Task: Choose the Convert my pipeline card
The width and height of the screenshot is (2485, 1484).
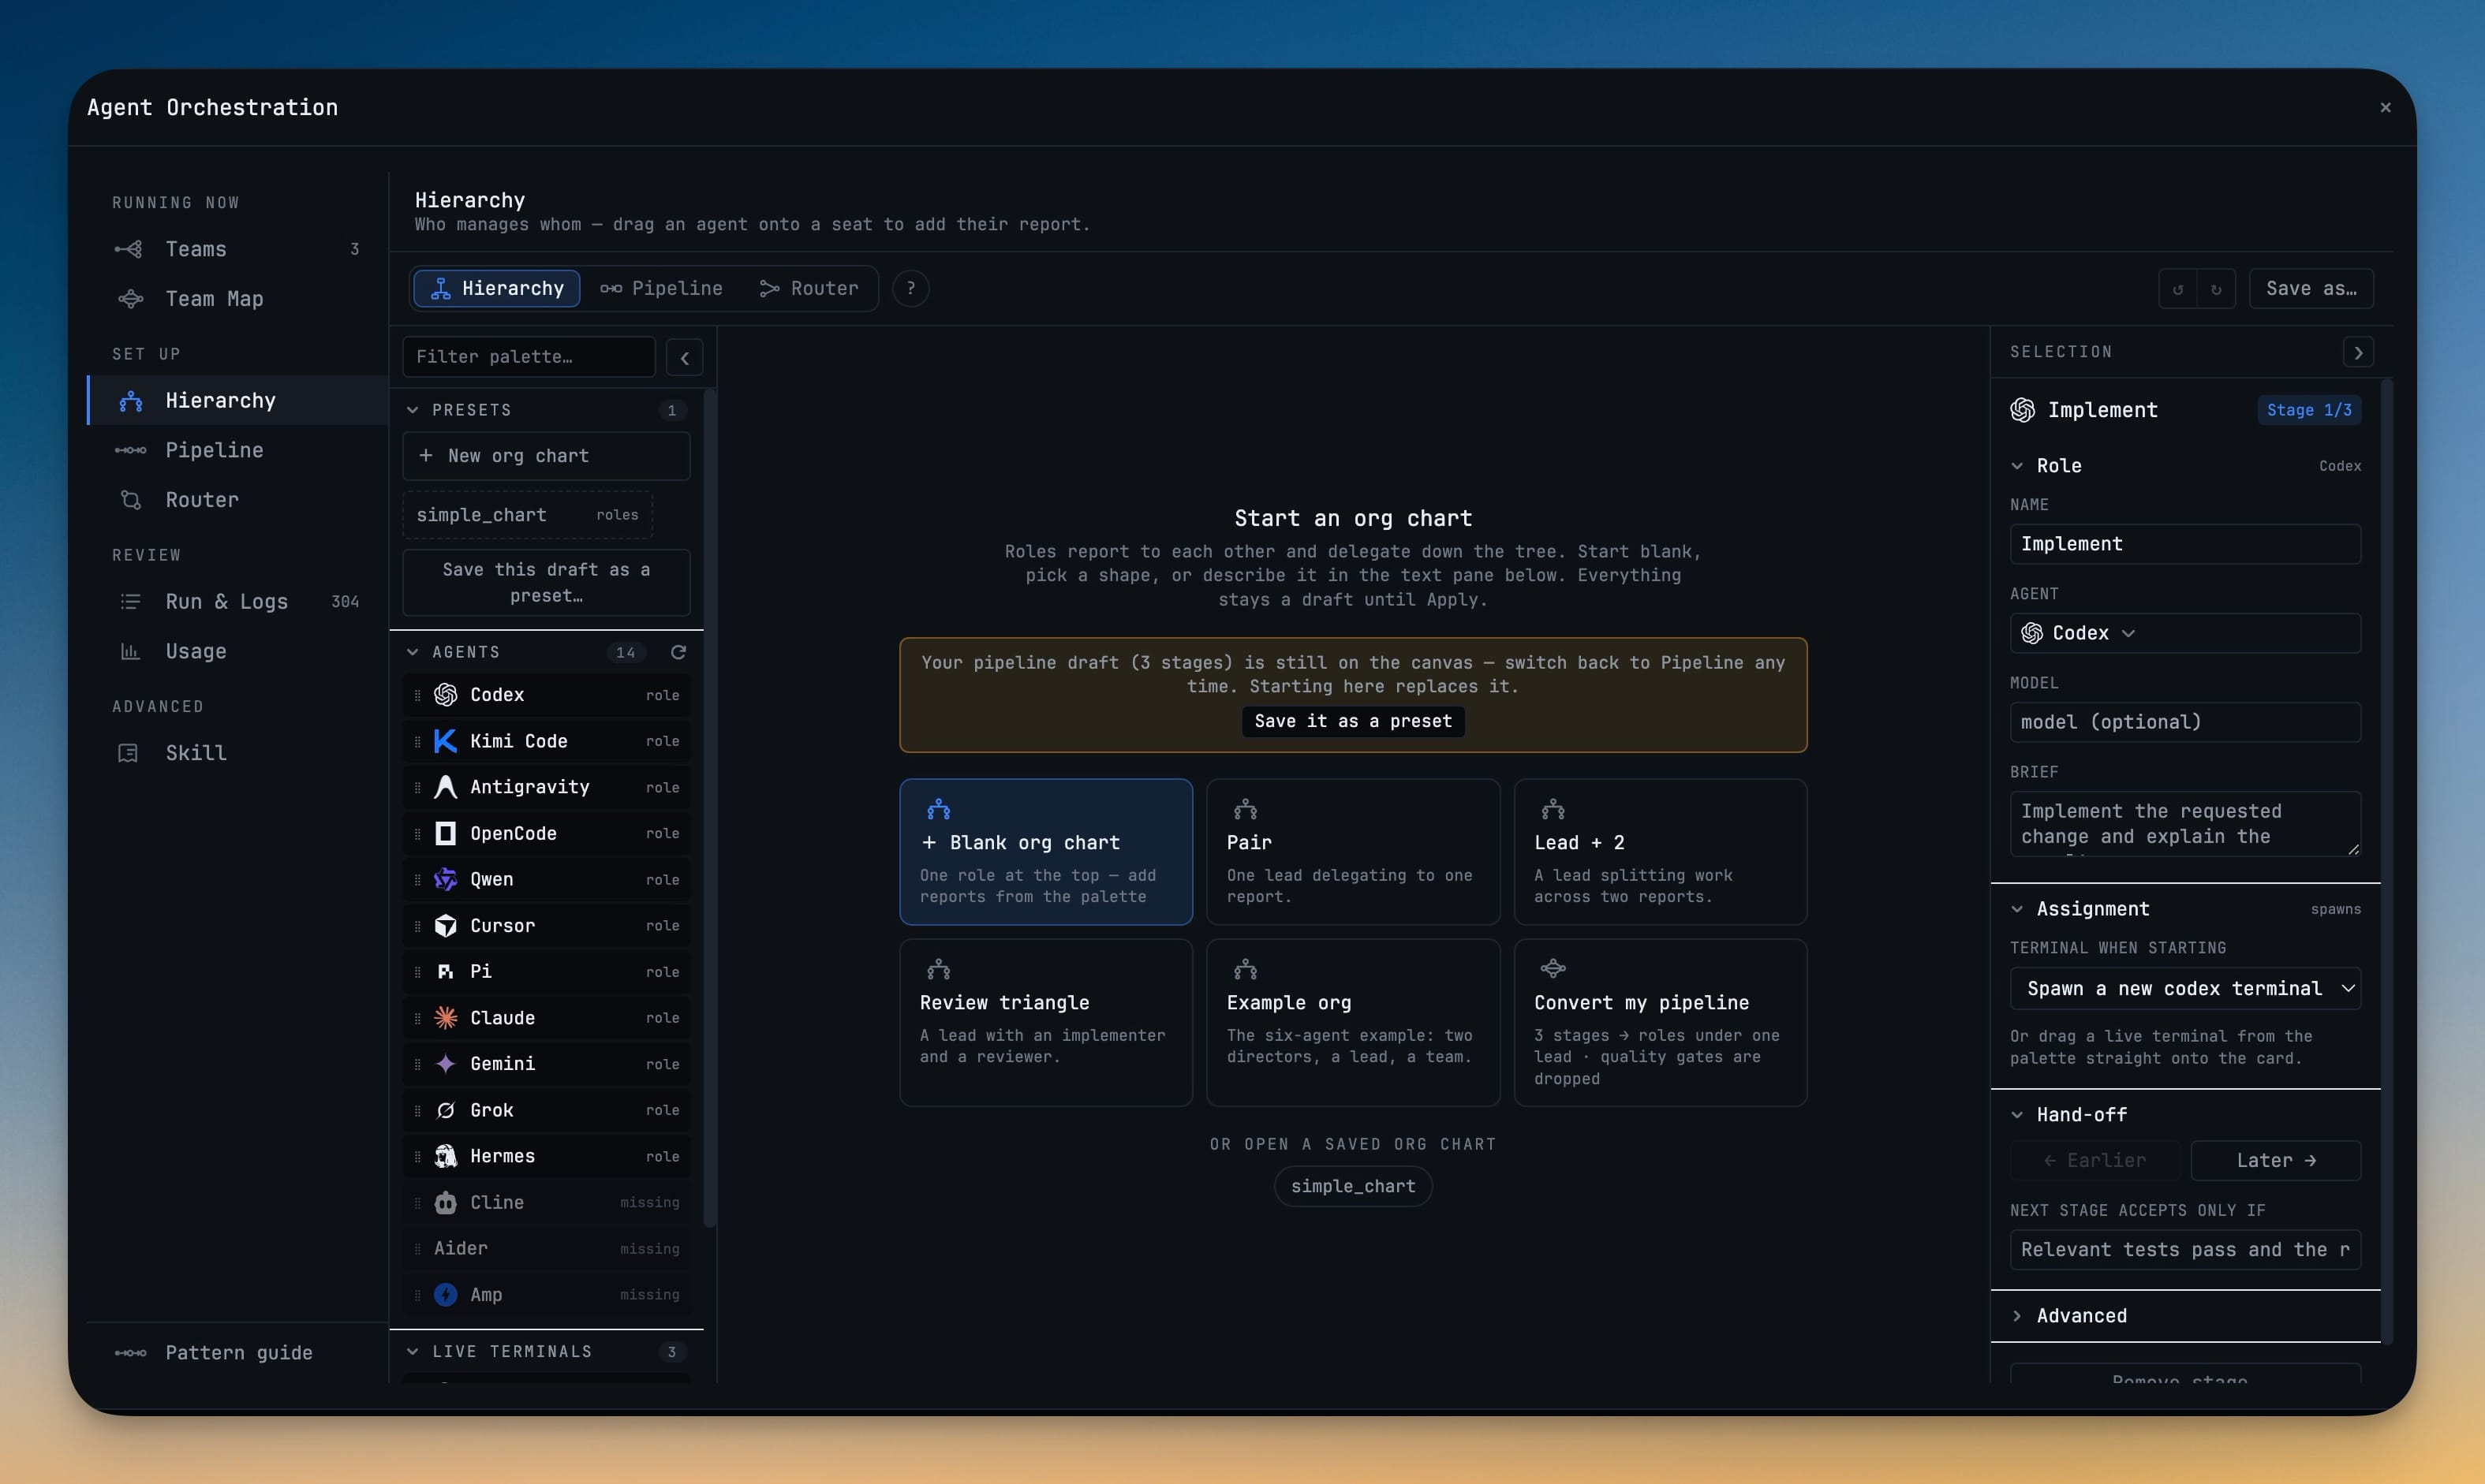Action: (1660, 1022)
